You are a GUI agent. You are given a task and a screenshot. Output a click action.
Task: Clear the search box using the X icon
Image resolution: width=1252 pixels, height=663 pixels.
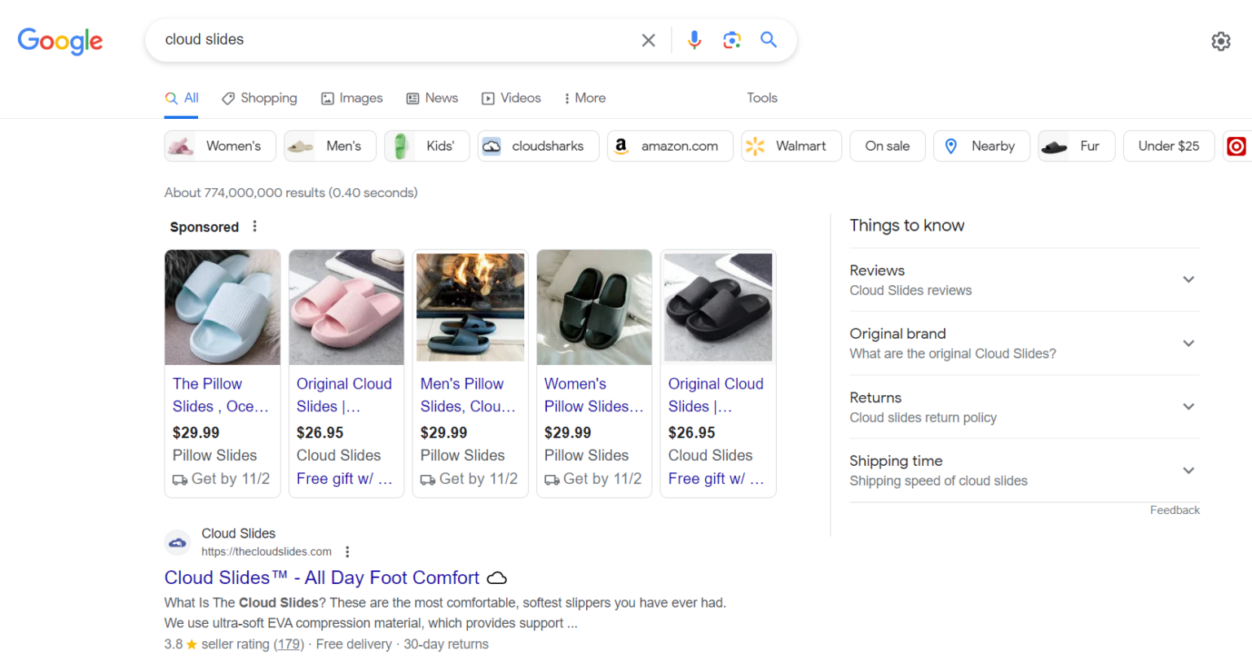tap(648, 39)
